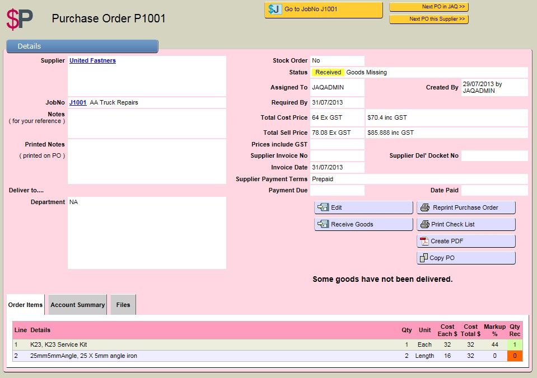537x378 pixels.
Task: Open the J1001 job number link
Action: click(78, 102)
